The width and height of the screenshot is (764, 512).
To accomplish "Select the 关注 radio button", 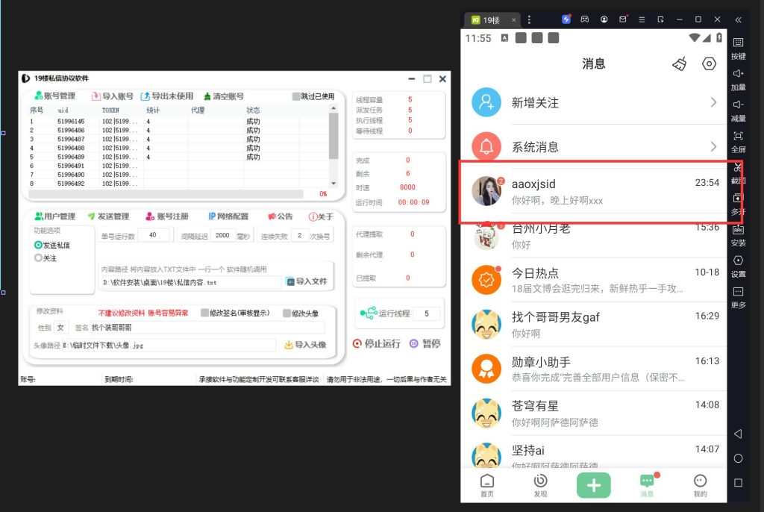I will click(39, 258).
